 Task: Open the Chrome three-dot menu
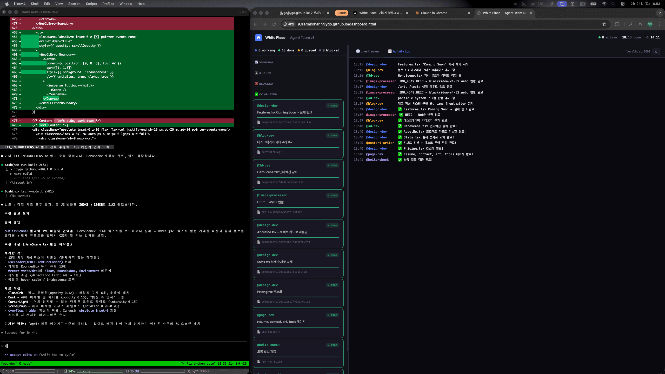[x=659, y=24]
